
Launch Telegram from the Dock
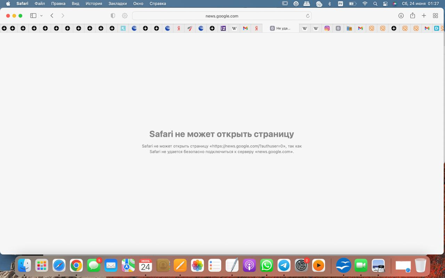(x=284, y=266)
